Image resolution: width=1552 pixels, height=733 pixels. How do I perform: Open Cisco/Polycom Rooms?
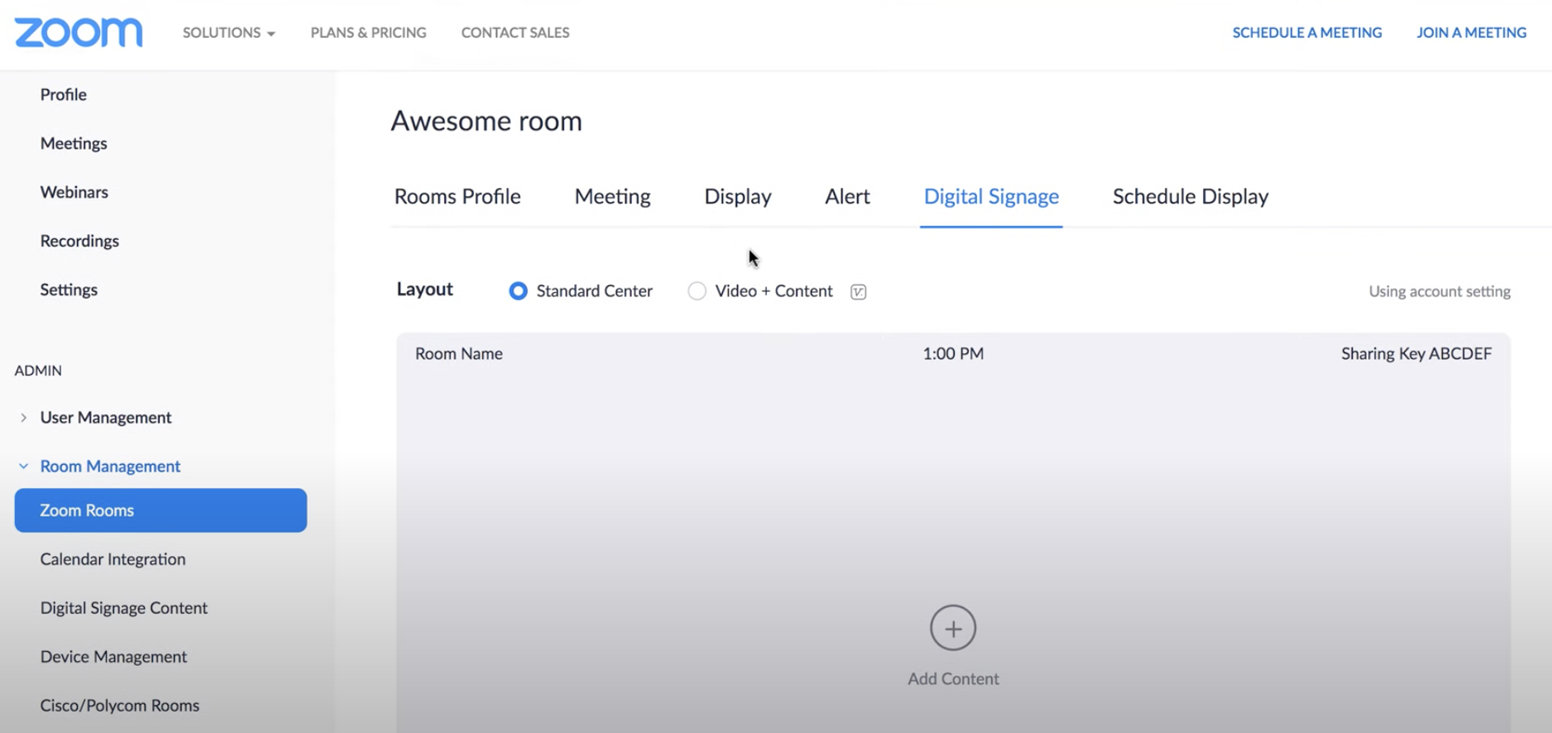(x=120, y=706)
